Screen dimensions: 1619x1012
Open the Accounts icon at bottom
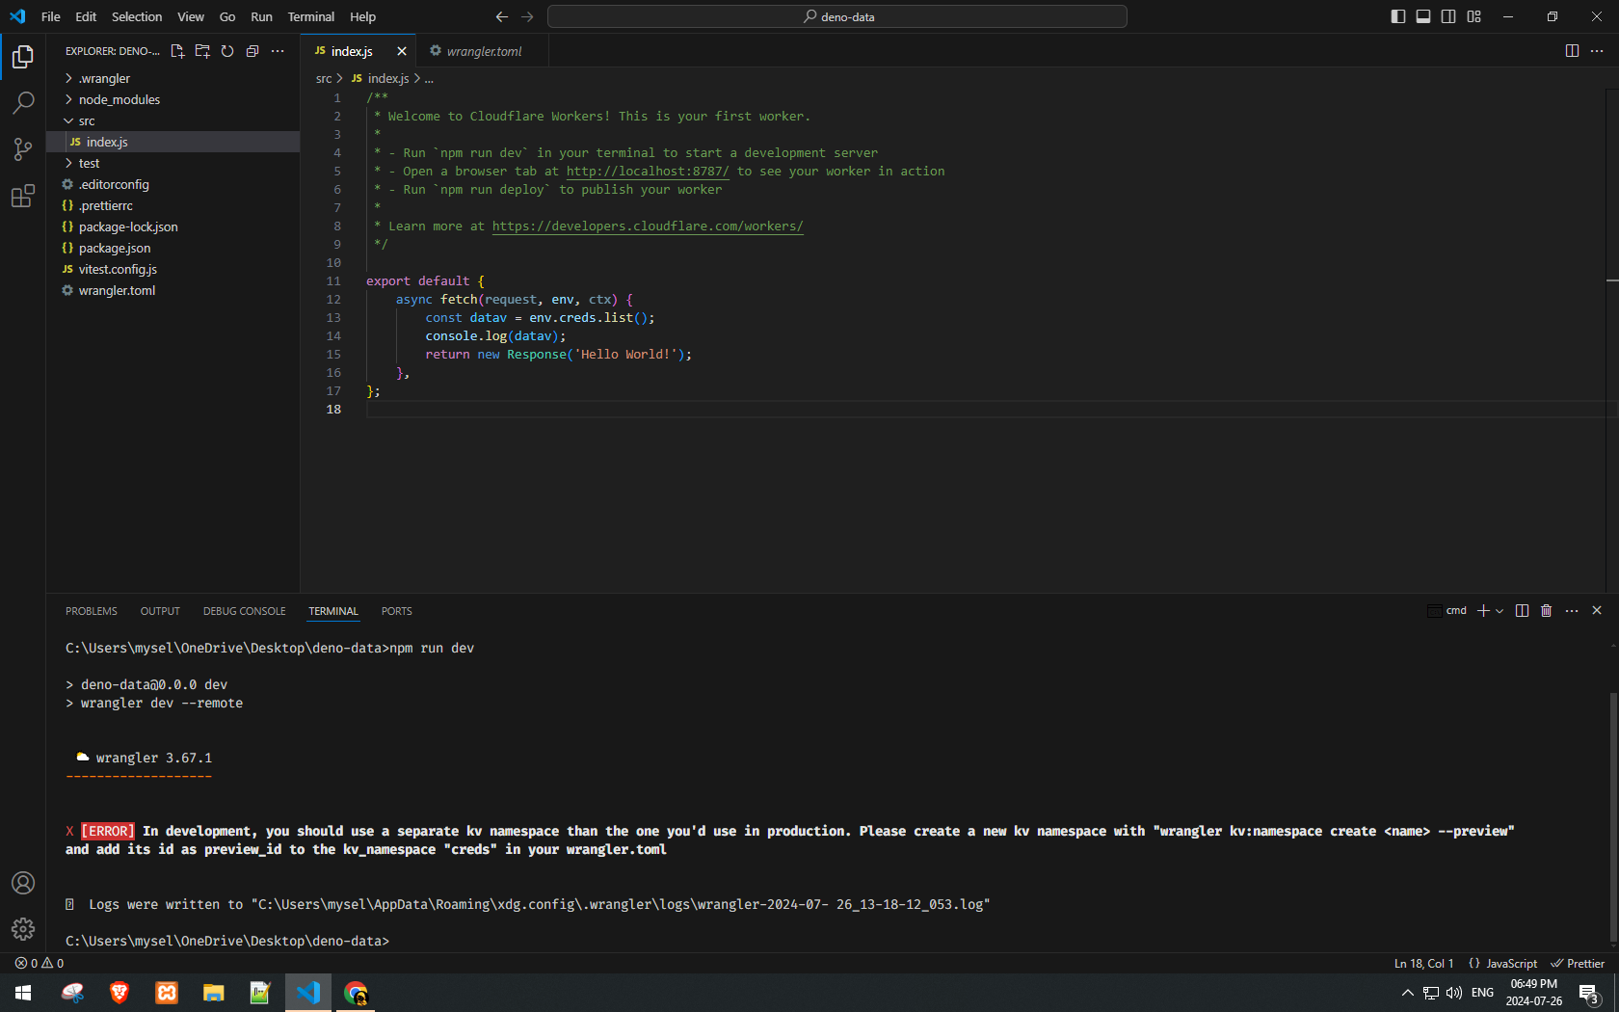22,882
